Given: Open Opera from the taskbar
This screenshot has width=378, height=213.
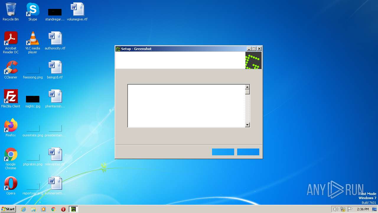Looking at the screenshot, I should 63,209.
